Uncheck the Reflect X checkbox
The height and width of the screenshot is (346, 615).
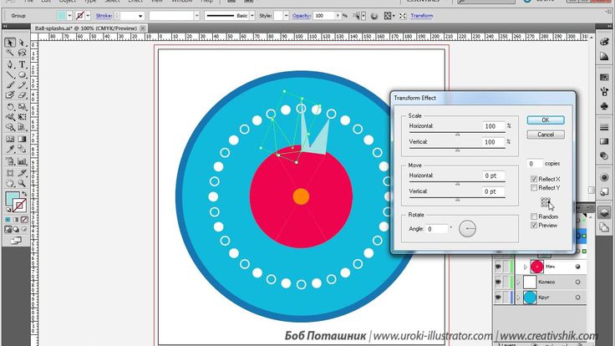(534, 179)
